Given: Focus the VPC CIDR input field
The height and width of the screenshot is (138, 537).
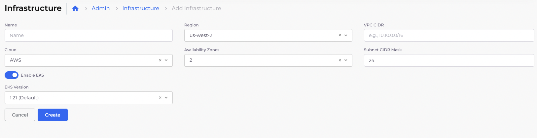Looking at the screenshot, I should pyautogui.click(x=449, y=35).
